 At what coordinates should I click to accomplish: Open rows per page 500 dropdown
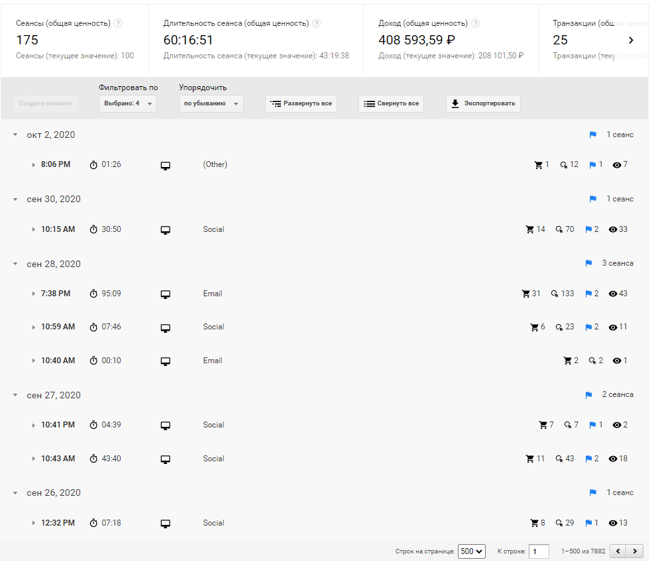point(471,551)
